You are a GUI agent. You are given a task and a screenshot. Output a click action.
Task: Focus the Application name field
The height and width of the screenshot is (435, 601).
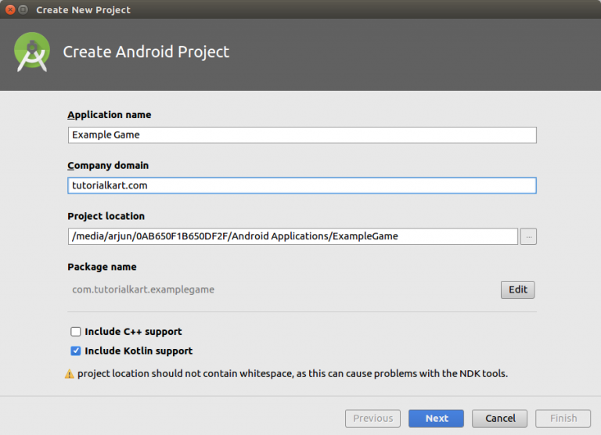(x=302, y=135)
